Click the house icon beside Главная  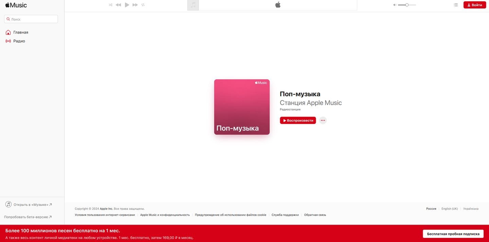coord(8,32)
